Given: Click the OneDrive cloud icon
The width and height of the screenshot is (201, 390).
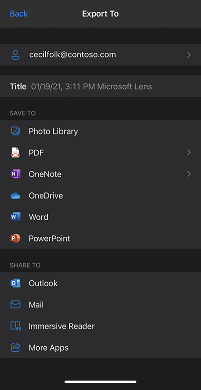Looking at the screenshot, I should 16,196.
